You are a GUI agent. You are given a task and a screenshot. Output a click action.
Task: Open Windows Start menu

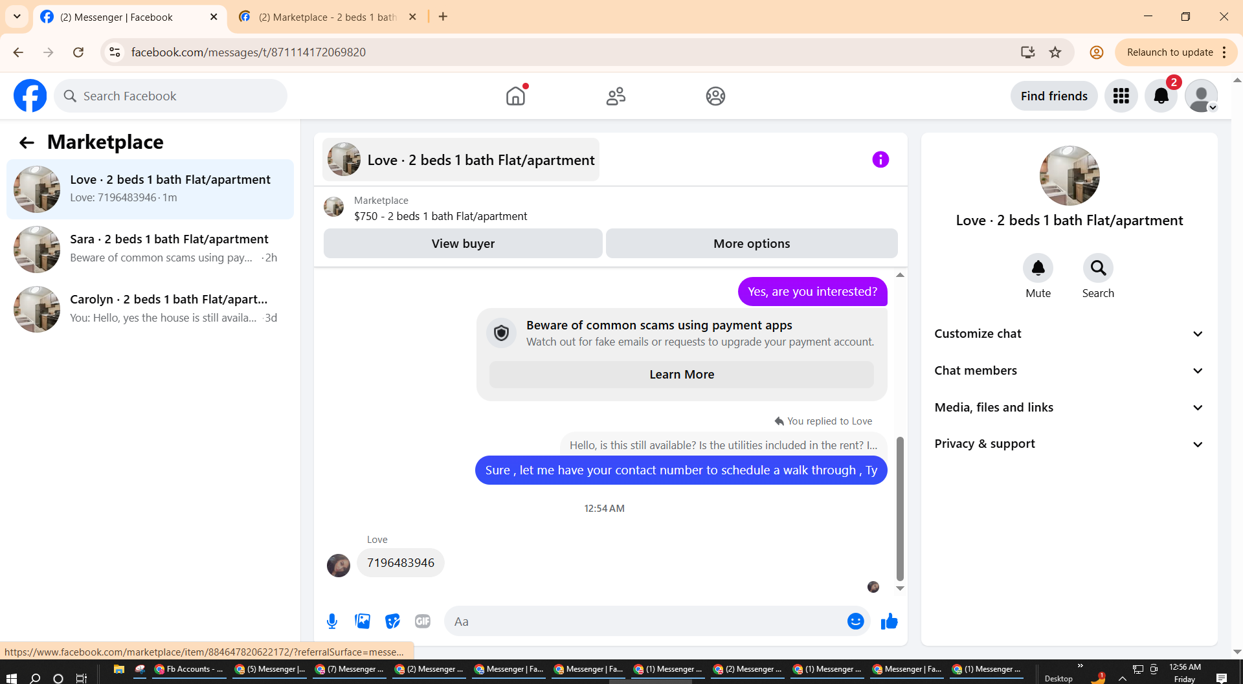[x=11, y=678]
